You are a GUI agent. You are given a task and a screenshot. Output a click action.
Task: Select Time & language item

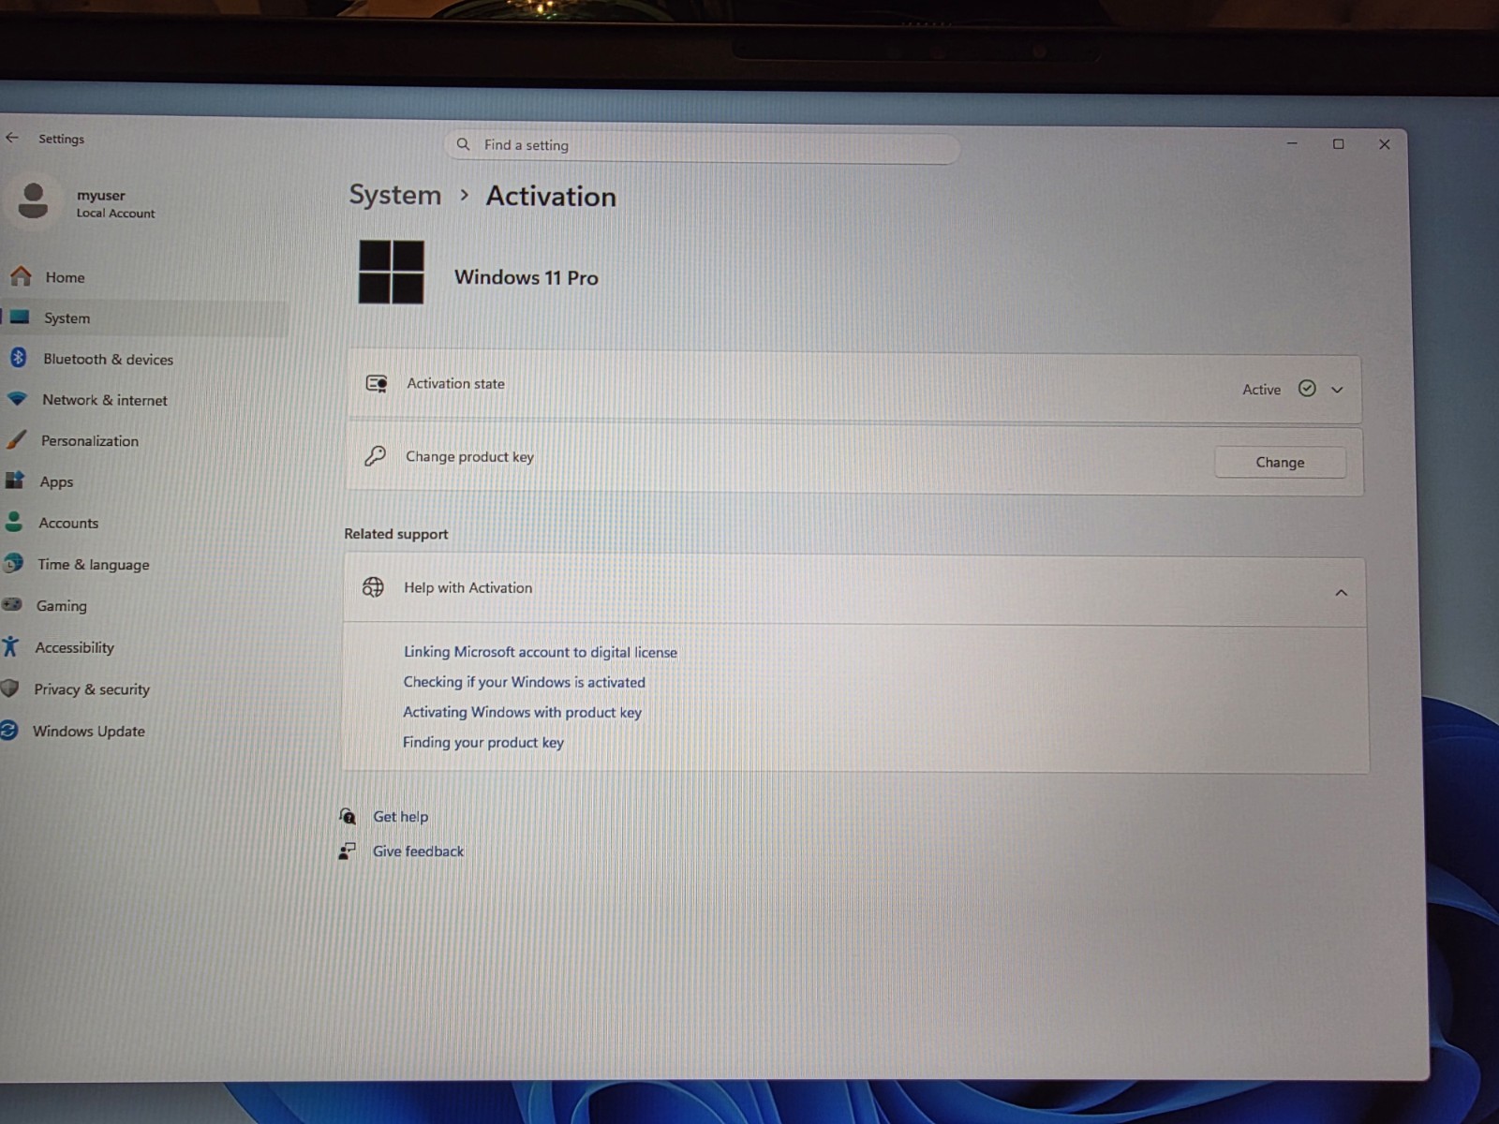(93, 565)
